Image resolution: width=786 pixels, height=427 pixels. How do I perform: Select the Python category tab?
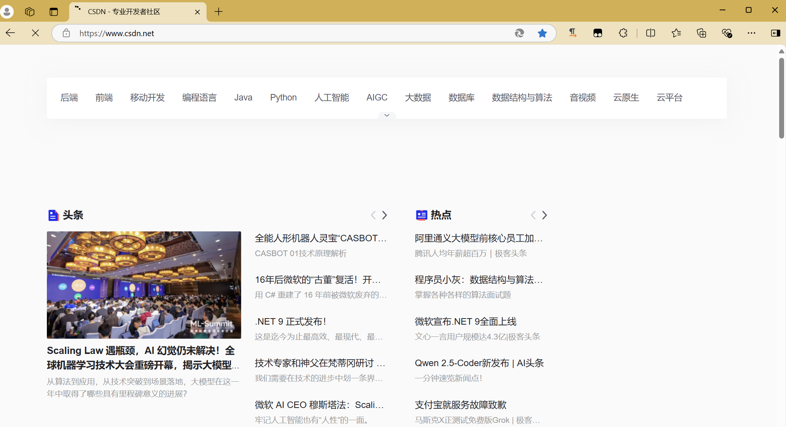[x=283, y=98]
